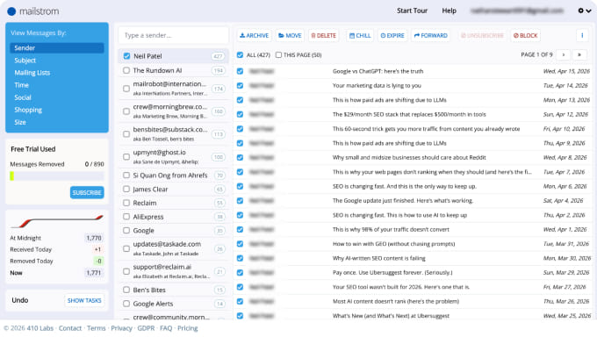This screenshot has height=337, width=597.
Task: Select updates@taskade.com sender row
Action: (173, 248)
